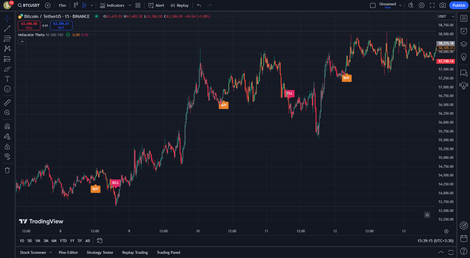The height and width of the screenshot is (258, 470).
Task: Expand the chart type dropdown arrow
Action: tap(92, 5)
